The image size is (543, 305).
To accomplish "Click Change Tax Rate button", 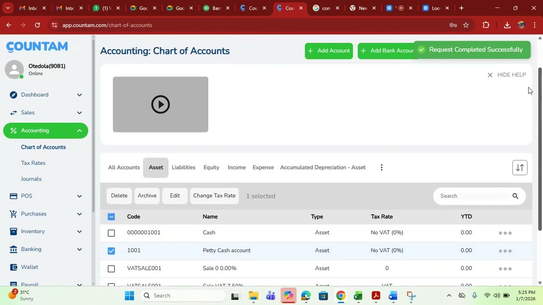I will (214, 196).
